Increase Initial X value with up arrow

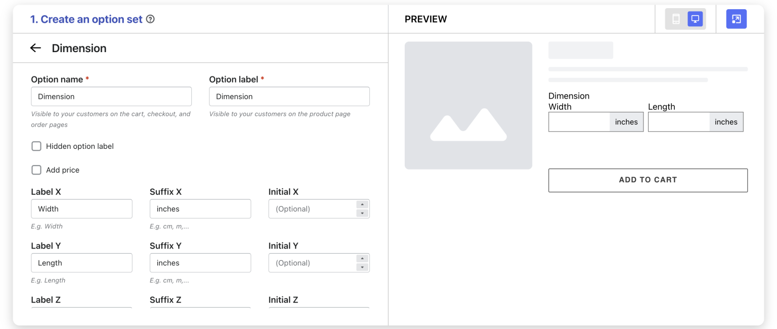point(362,204)
